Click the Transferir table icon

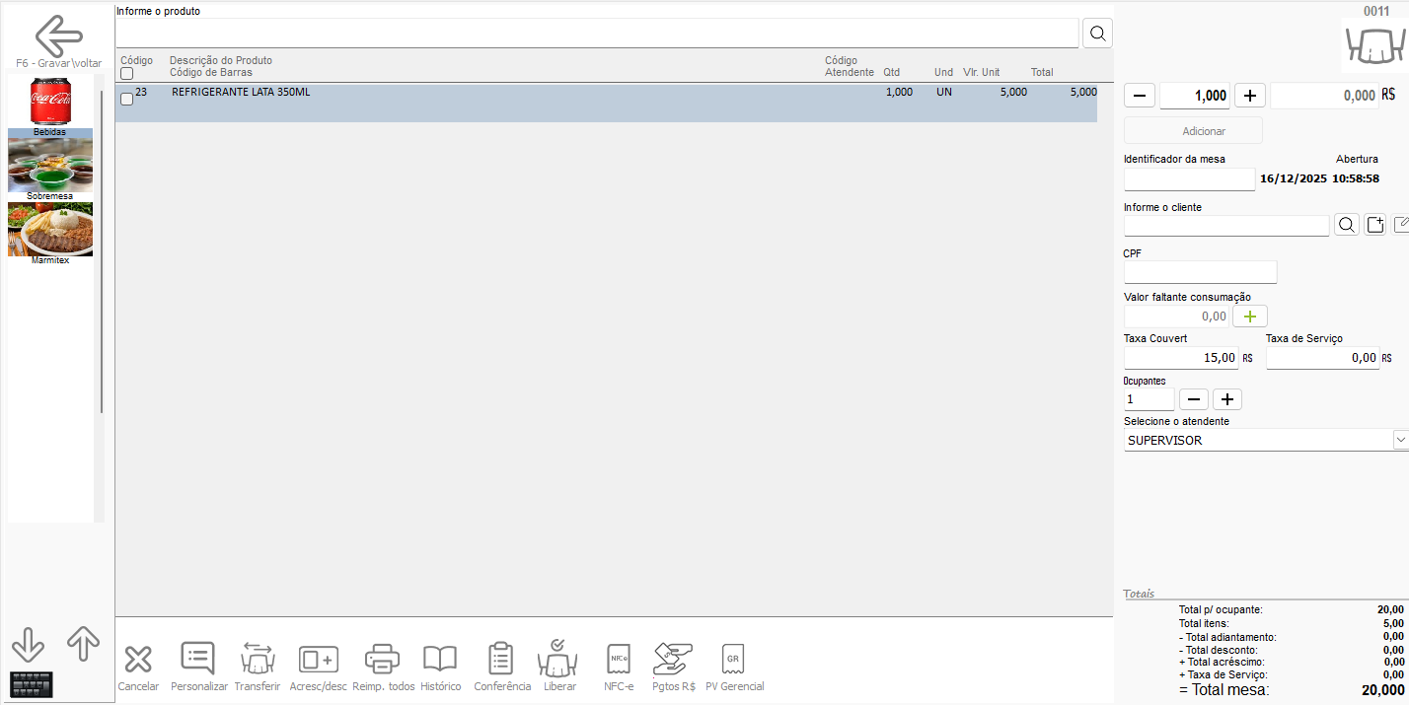point(257,658)
